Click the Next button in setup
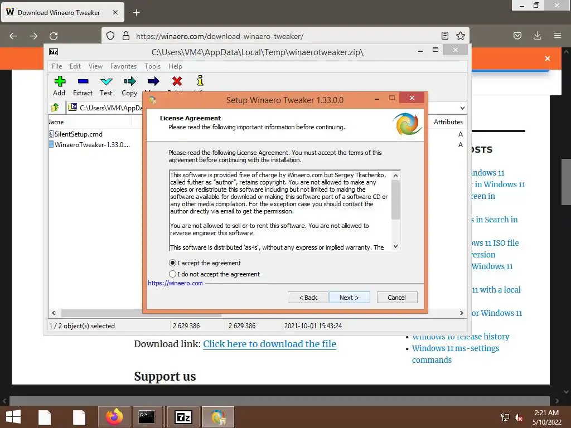Image resolution: width=571 pixels, height=428 pixels. click(x=350, y=298)
